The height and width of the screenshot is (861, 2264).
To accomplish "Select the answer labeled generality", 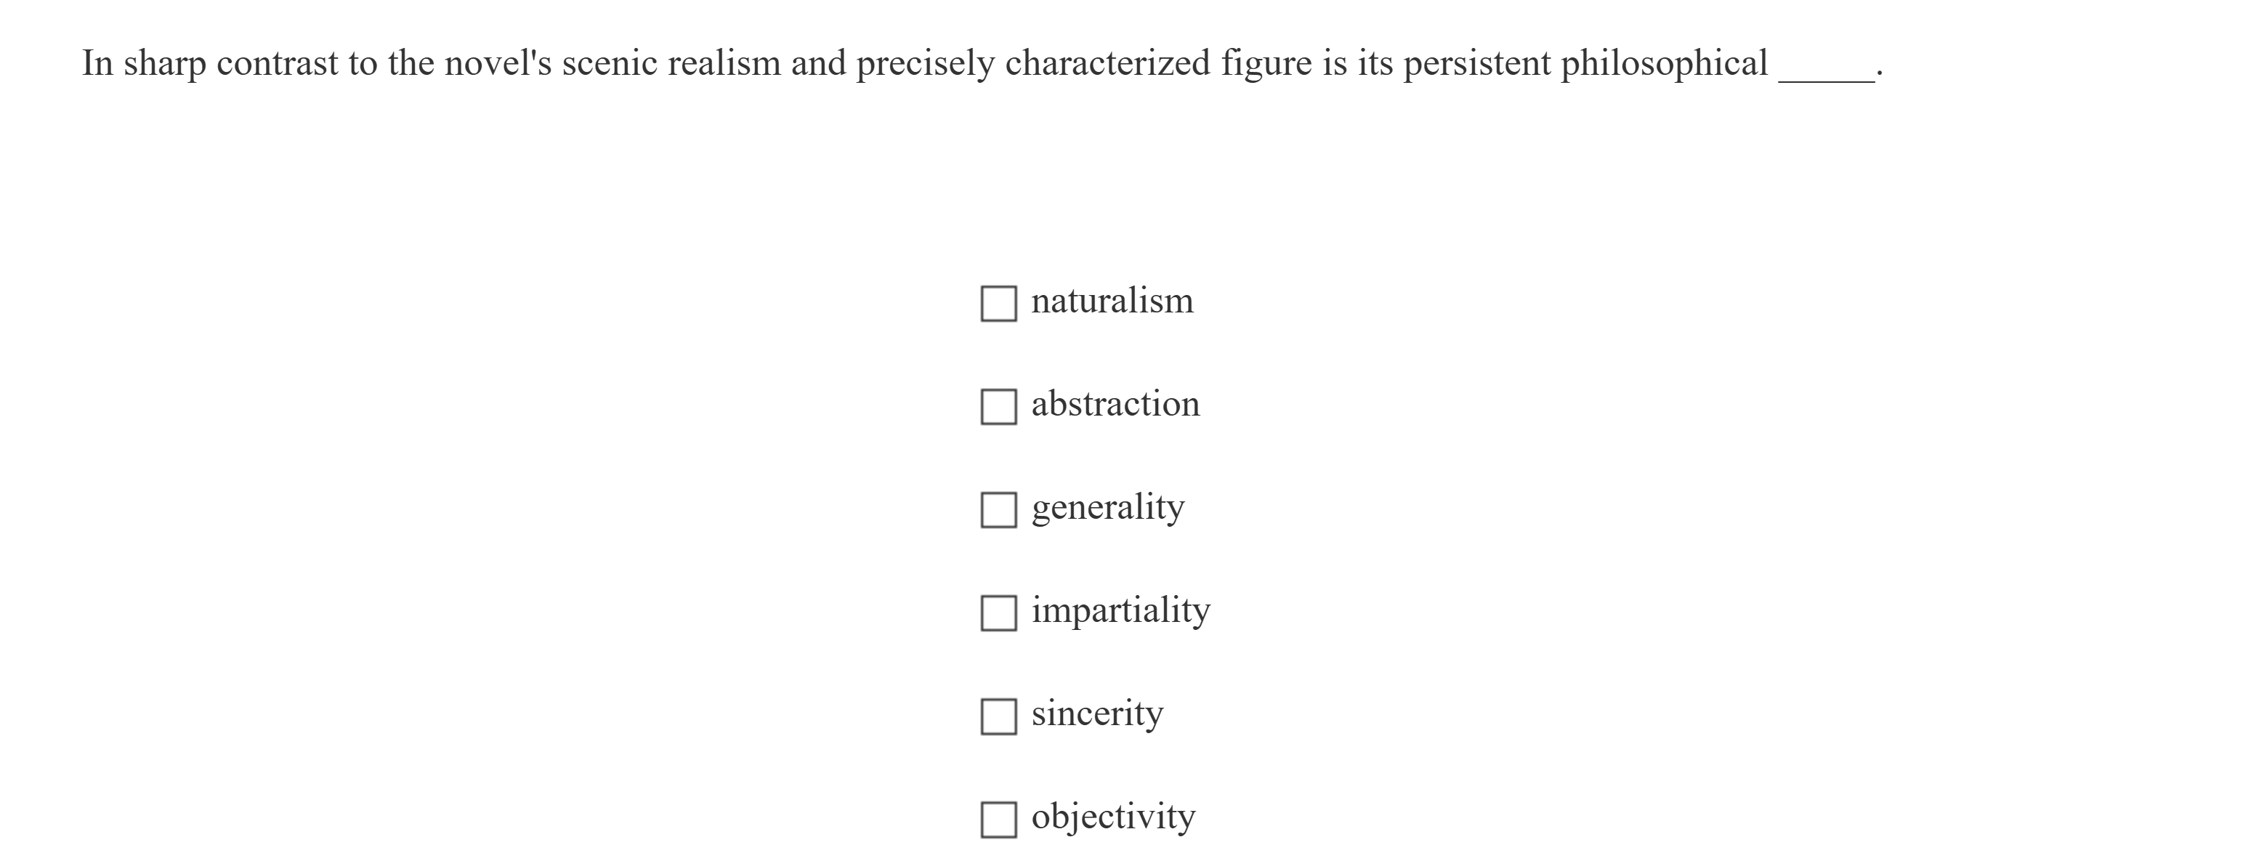I will click(1107, 507).
